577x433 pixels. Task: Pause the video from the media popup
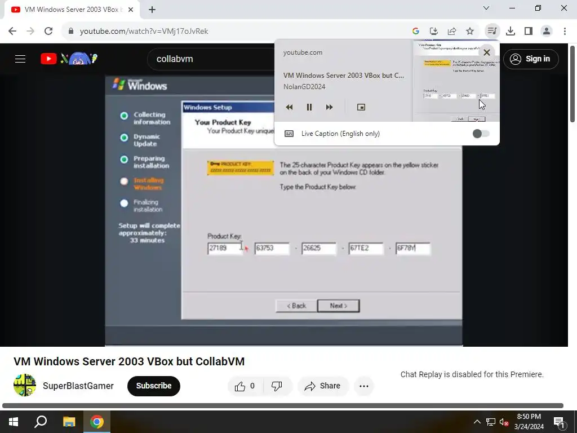point(309,107)
